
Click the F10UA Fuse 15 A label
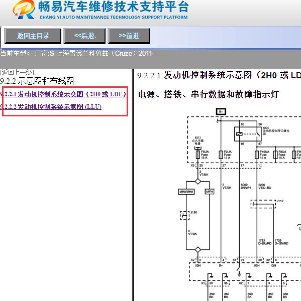point(264,155)
